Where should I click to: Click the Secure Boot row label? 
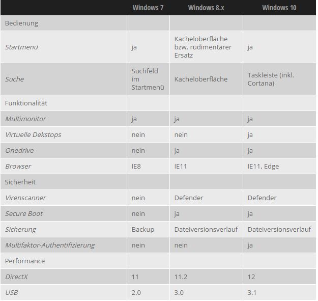24,214
